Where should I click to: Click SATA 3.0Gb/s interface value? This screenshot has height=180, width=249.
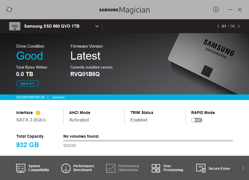(31, 120)
